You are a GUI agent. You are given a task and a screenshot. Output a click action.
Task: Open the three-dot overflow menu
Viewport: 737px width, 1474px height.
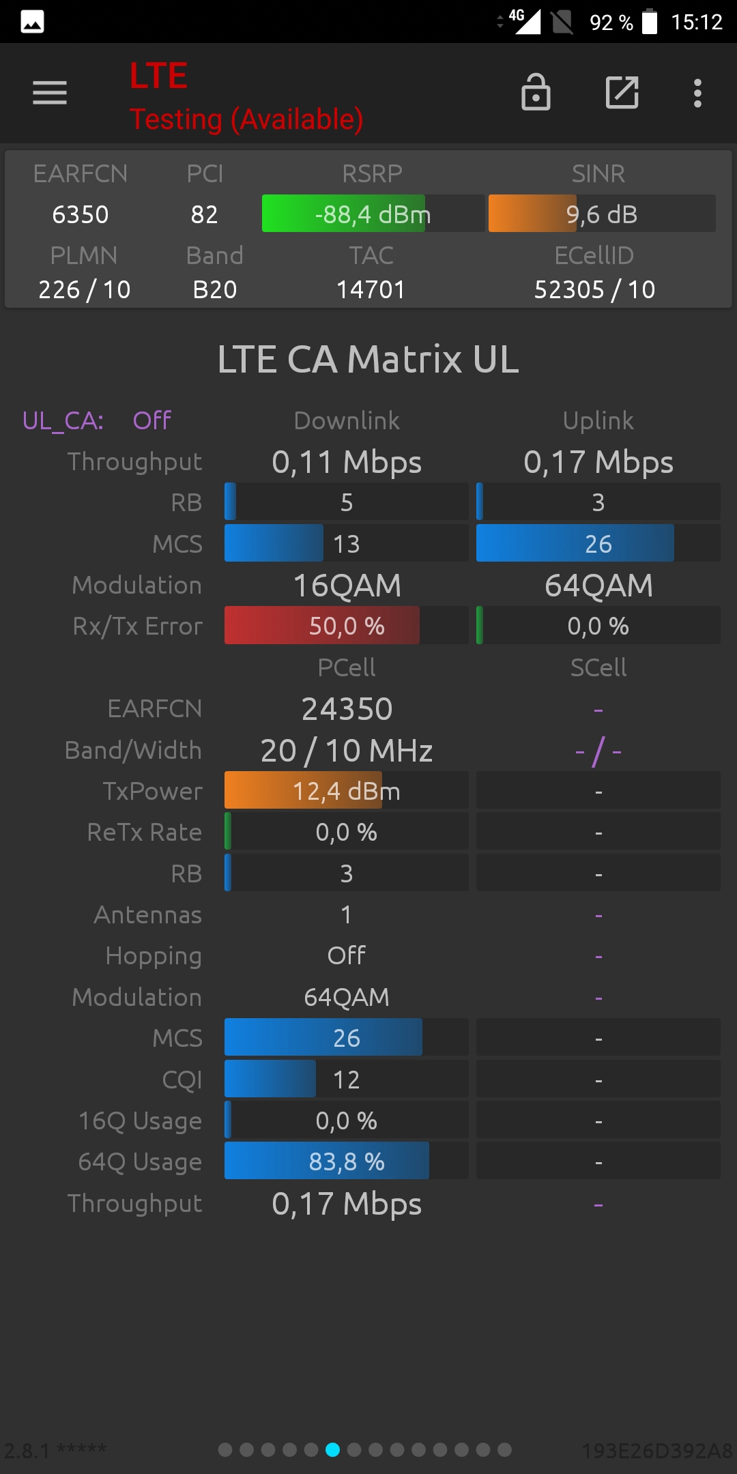[697, 93]
